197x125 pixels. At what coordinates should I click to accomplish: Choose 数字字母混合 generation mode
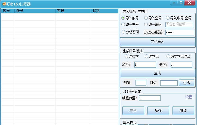[x=168, y=56]
